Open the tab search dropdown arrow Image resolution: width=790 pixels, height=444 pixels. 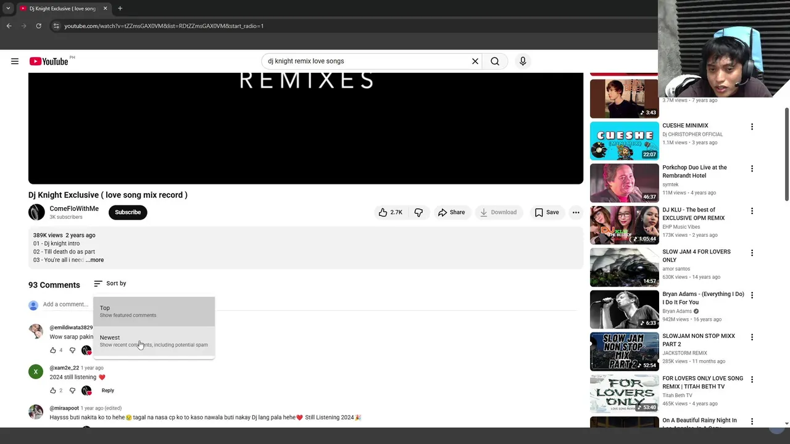click(x=8, y=9)
